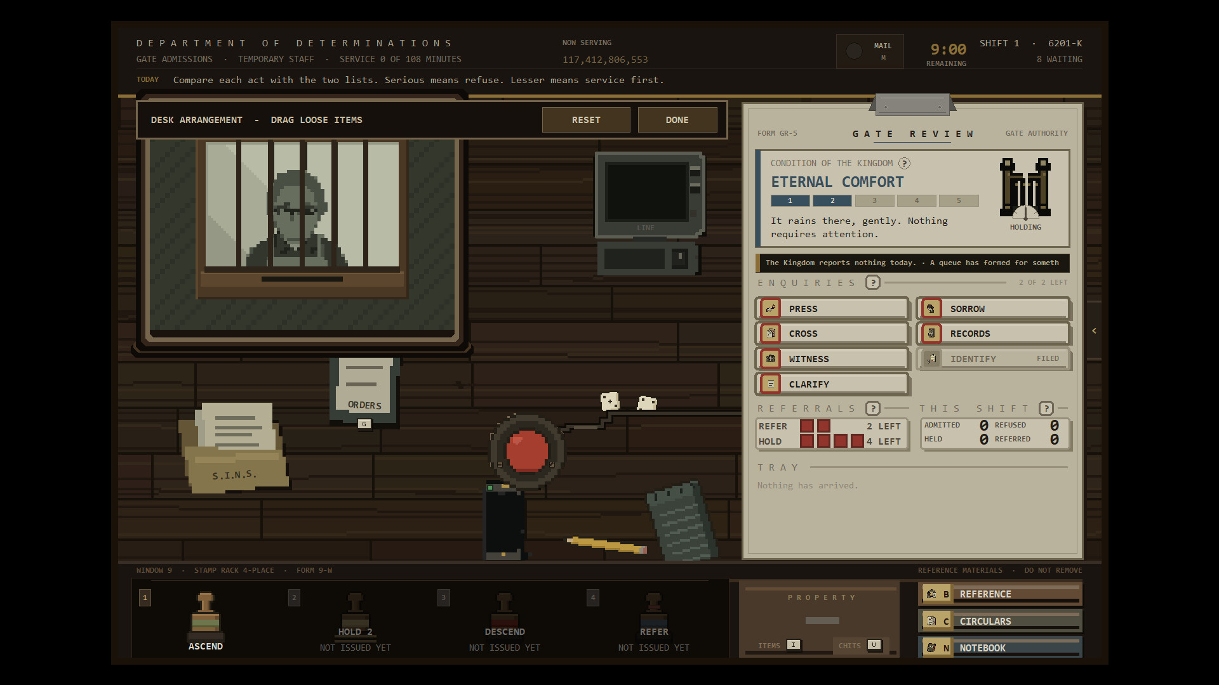Switch to the CHITS property tab

click(x=860, y=646)
